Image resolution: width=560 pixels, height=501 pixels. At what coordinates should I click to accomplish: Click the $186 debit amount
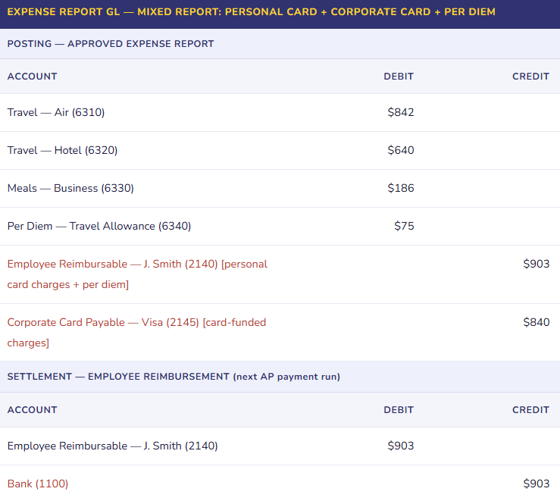(400, 188)
